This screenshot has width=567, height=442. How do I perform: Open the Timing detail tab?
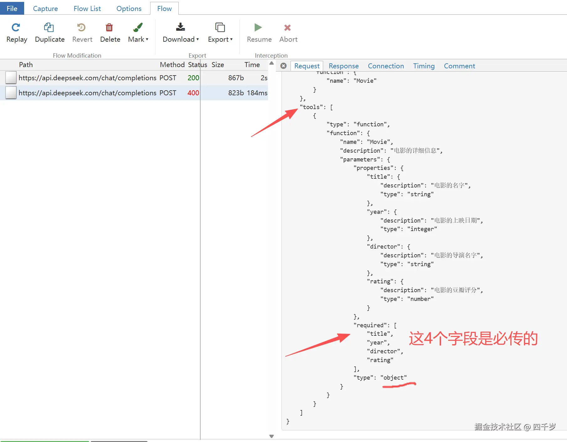click(x=424, y=66)
